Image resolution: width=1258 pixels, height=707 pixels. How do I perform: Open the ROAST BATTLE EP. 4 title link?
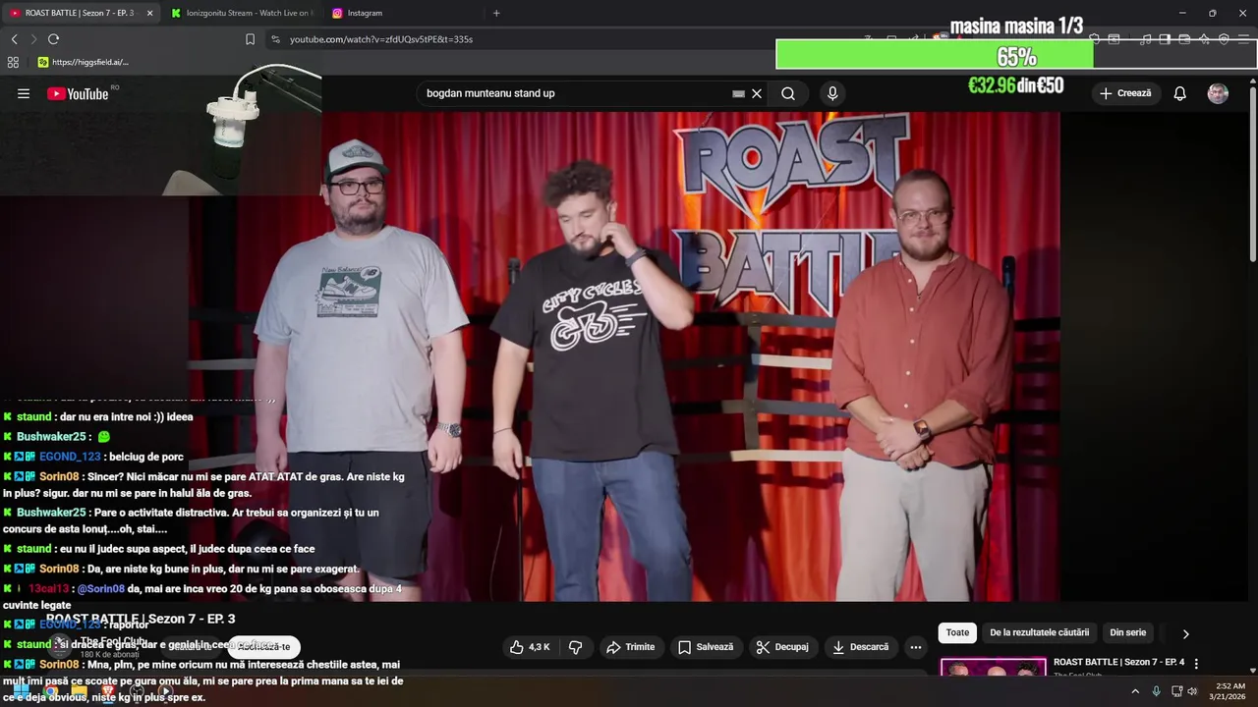[x=1118, y=663]
